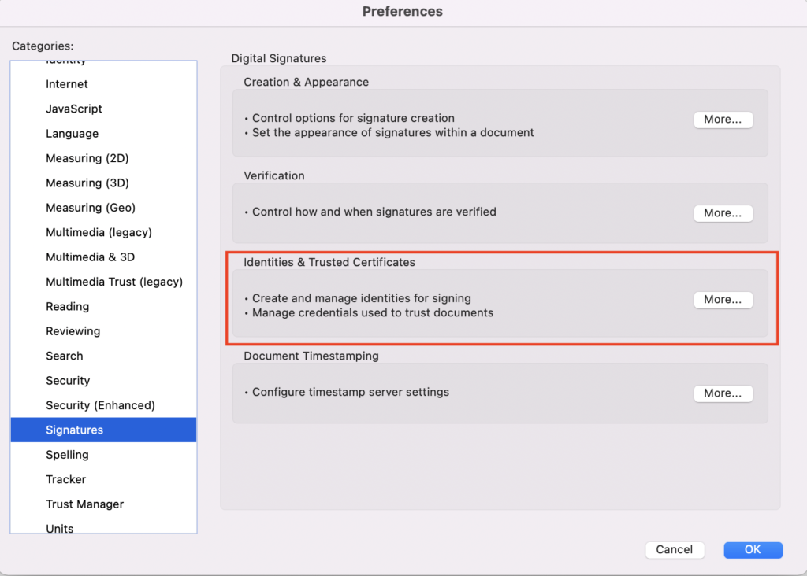Open More for signature Verification

point(723,213)
